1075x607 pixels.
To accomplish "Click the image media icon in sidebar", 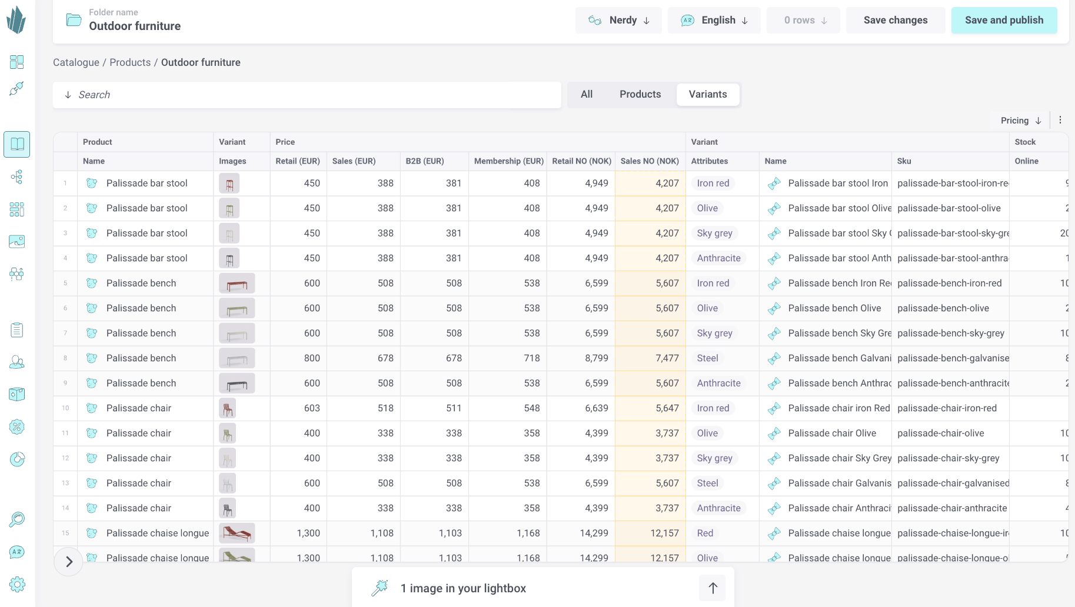I will pyautogui.click(x=17, y=241).
